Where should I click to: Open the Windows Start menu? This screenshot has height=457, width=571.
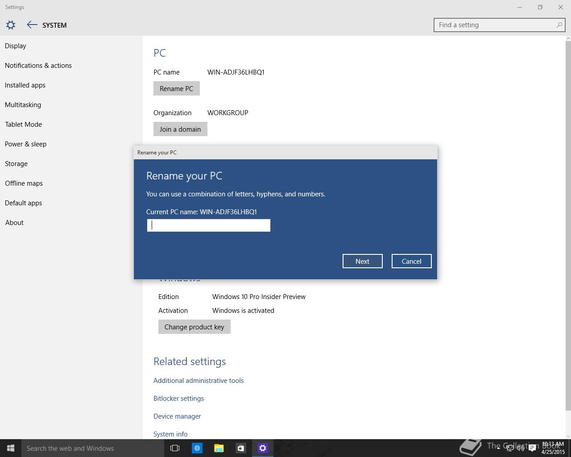pyautogui.click(x=11, y=448)
